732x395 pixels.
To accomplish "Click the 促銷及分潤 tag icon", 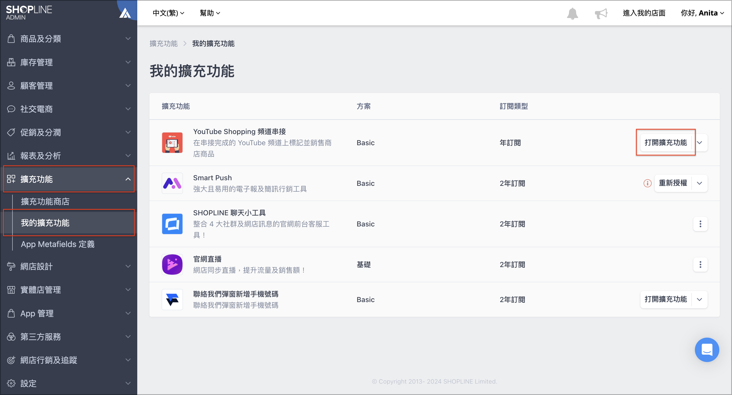I will (11, 132).
